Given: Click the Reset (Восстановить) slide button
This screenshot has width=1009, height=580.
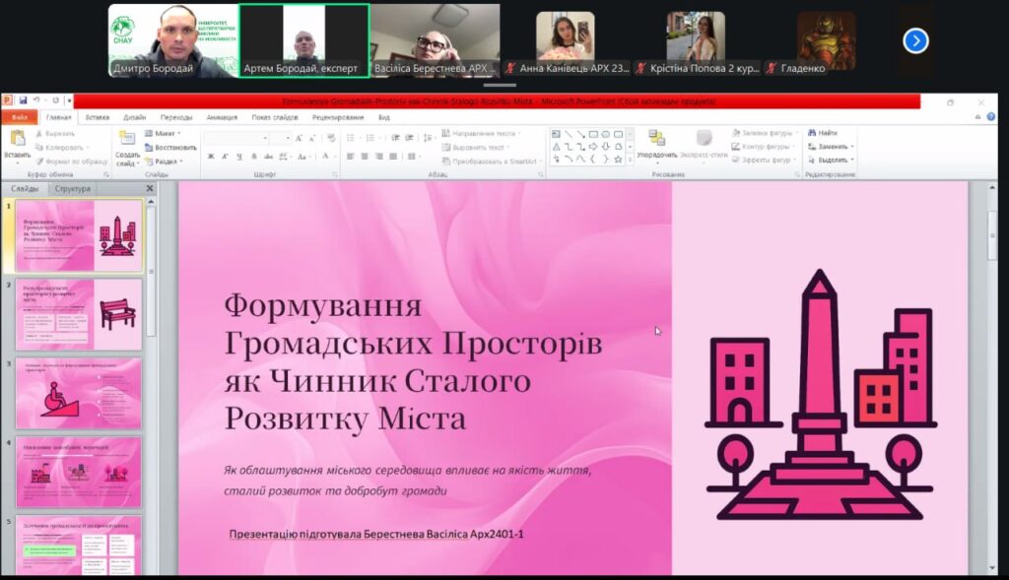Looking at the screenshot, I should tap(170, 148).
